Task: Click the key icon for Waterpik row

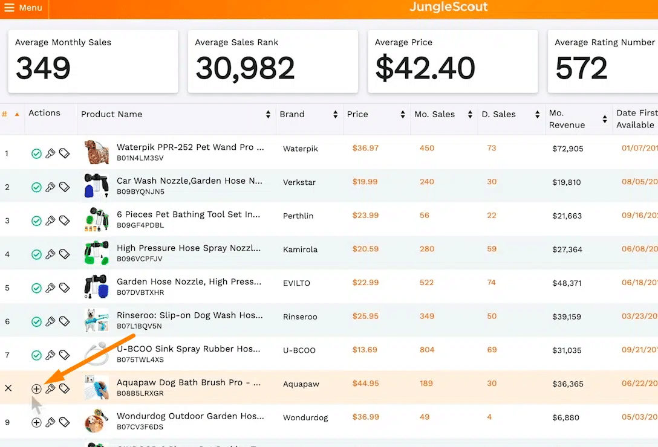Action: point(50,154)
